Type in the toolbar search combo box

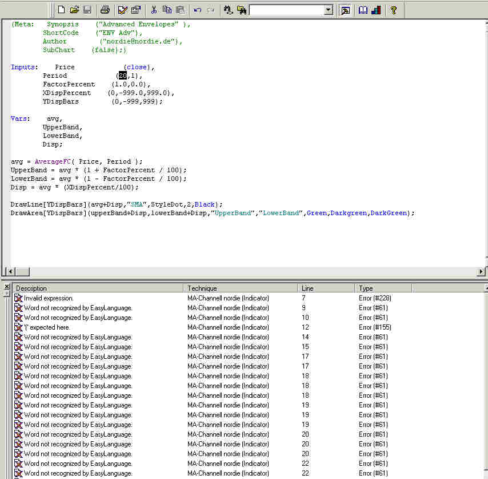coord(286,10)
